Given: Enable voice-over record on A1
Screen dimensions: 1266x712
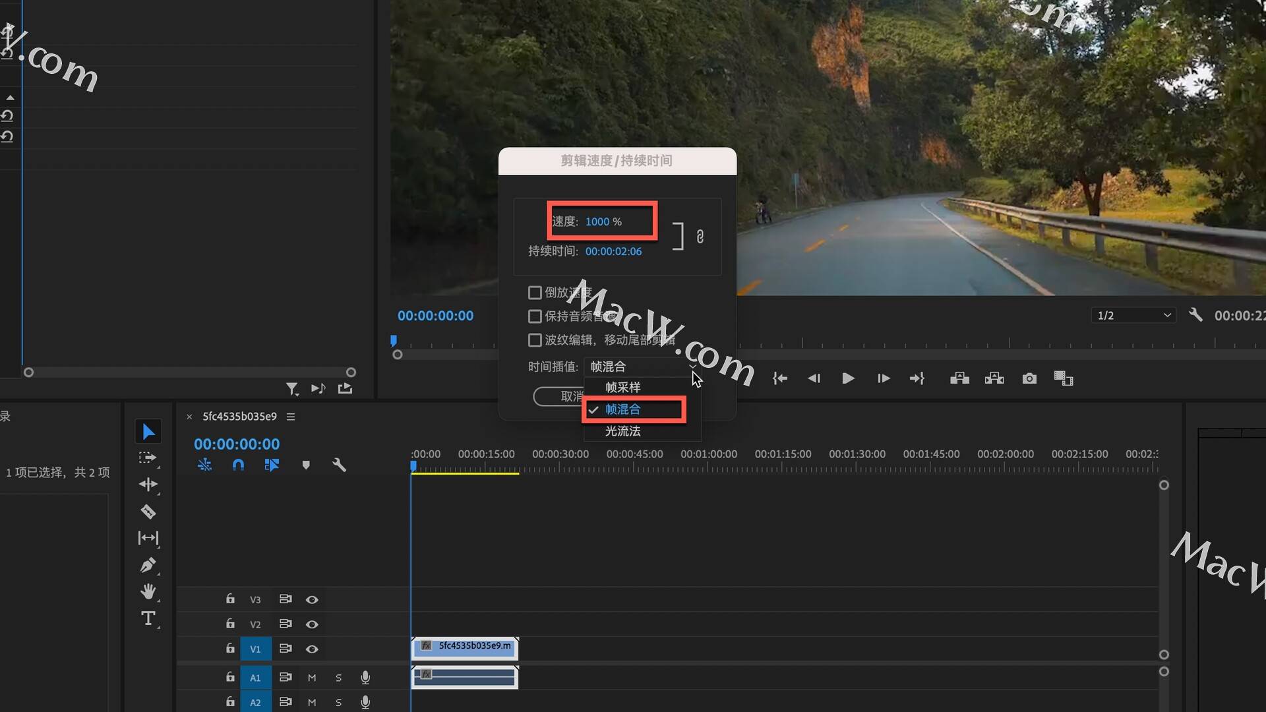Looking at the screenshot, I should click(365, 677).
